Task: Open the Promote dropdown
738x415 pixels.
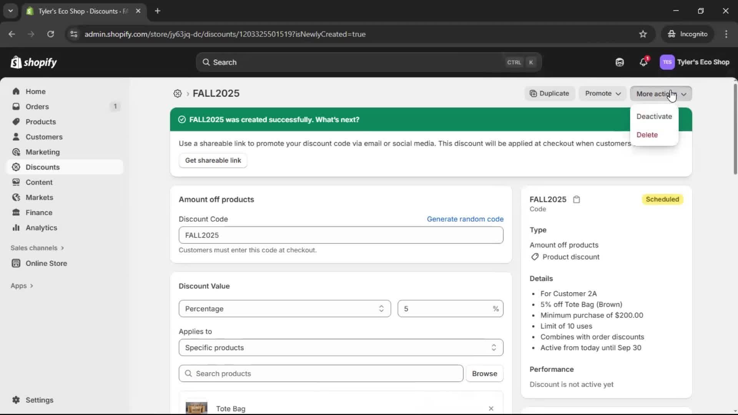Action: (x=602, y=93)
